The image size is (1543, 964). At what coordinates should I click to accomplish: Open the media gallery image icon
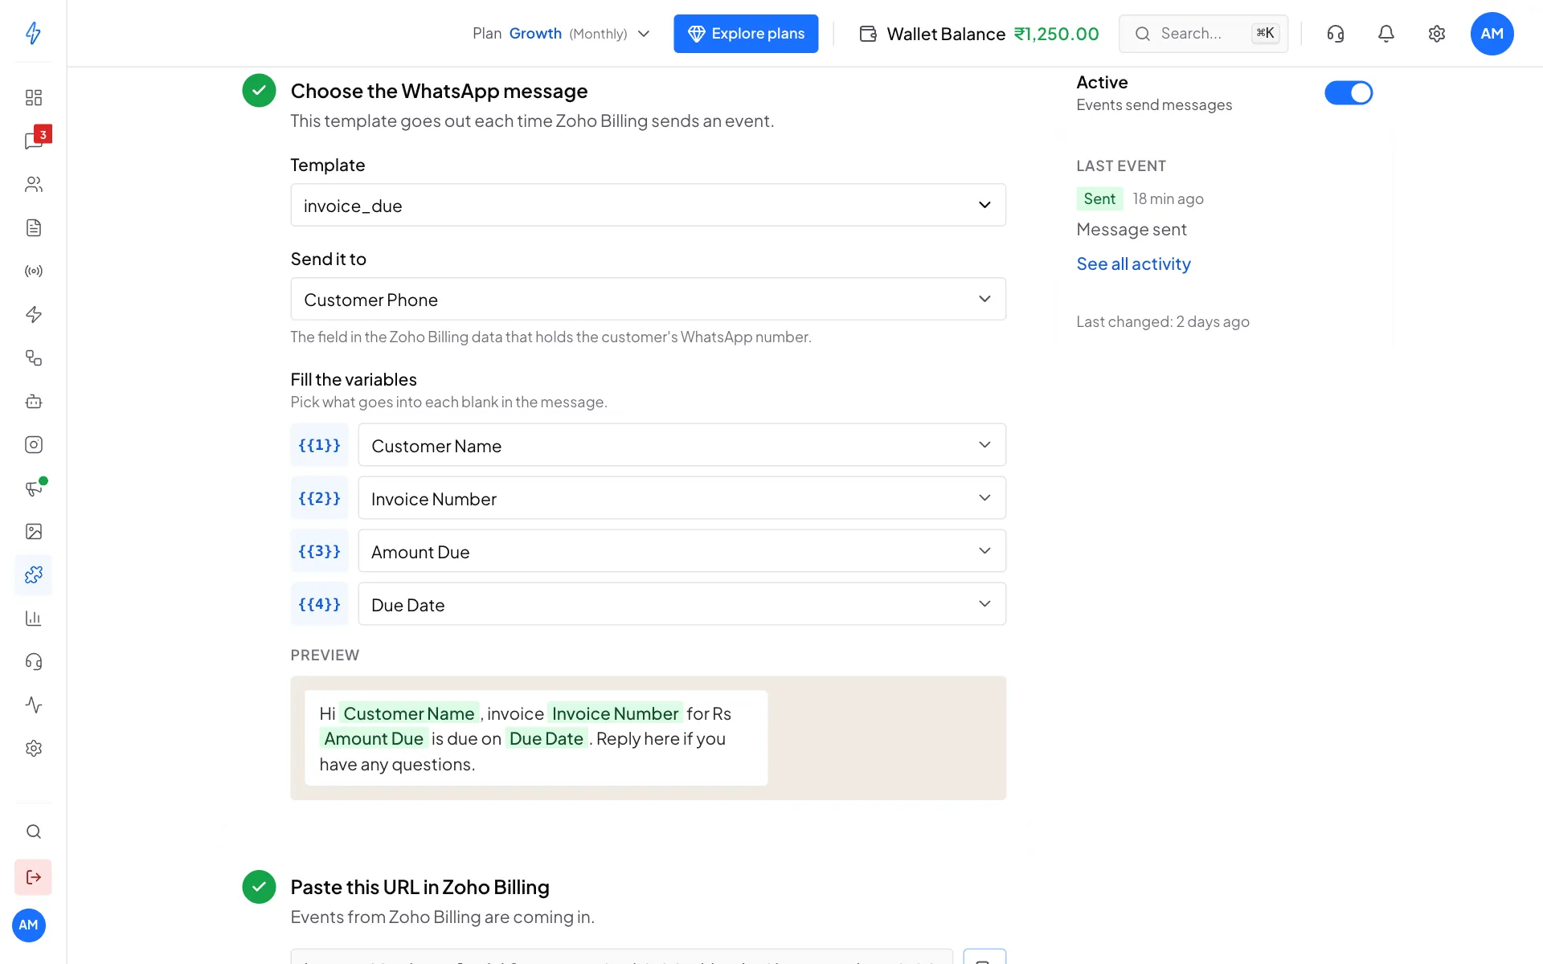33,531
